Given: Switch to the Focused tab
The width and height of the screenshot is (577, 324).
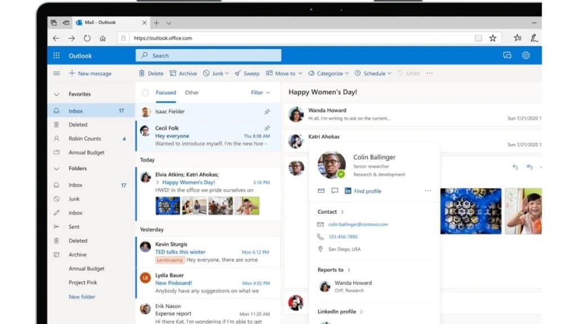Looking at the screenshot, I should coord(166,93).
